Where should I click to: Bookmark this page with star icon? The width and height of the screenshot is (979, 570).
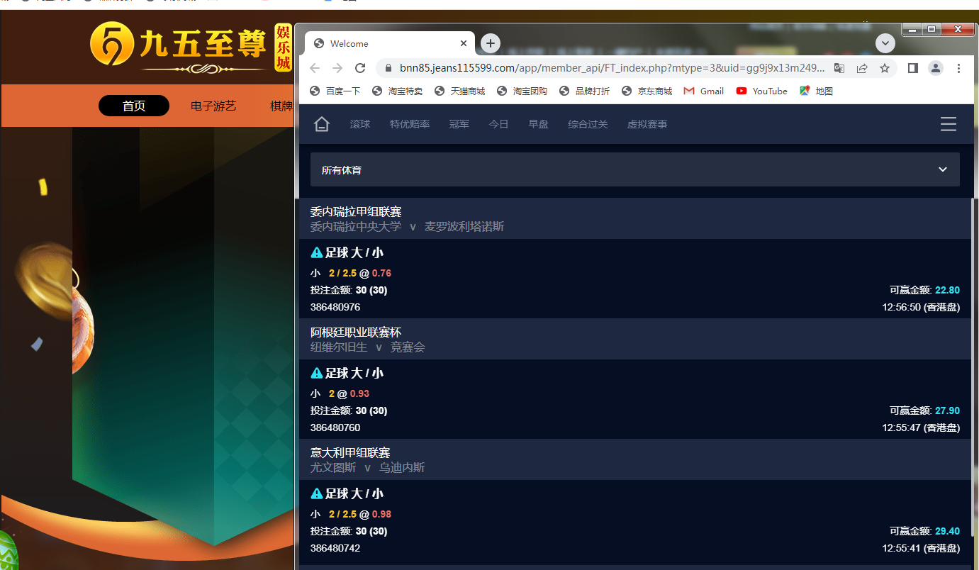click(885, 68)
